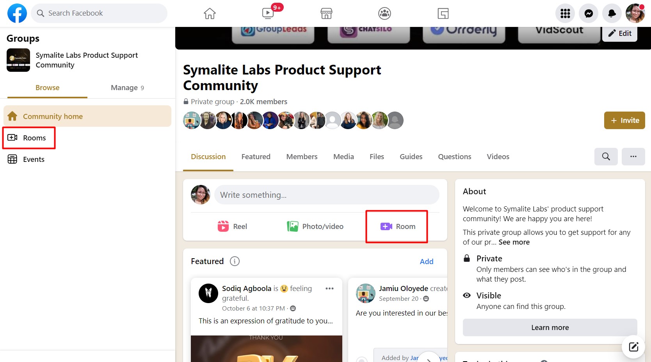Switch to the Members tab

(302, 157)
